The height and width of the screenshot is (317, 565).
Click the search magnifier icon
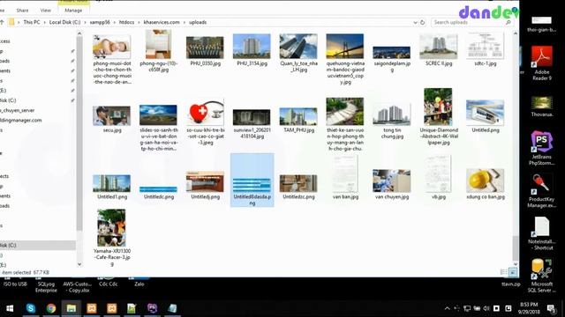(x=508, y=22)
